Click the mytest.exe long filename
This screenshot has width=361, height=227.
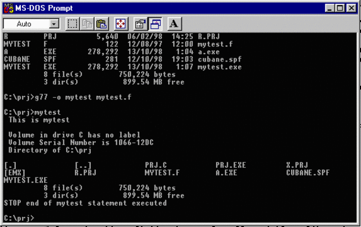point(219,67)
